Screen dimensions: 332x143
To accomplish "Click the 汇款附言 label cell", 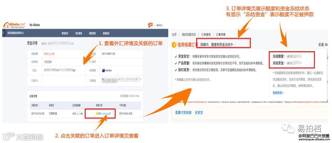I will [x=93, y=81].
